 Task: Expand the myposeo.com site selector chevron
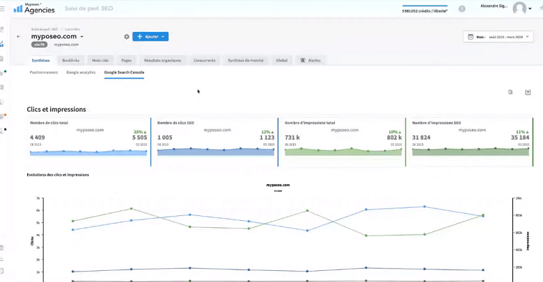coord(81,37)
